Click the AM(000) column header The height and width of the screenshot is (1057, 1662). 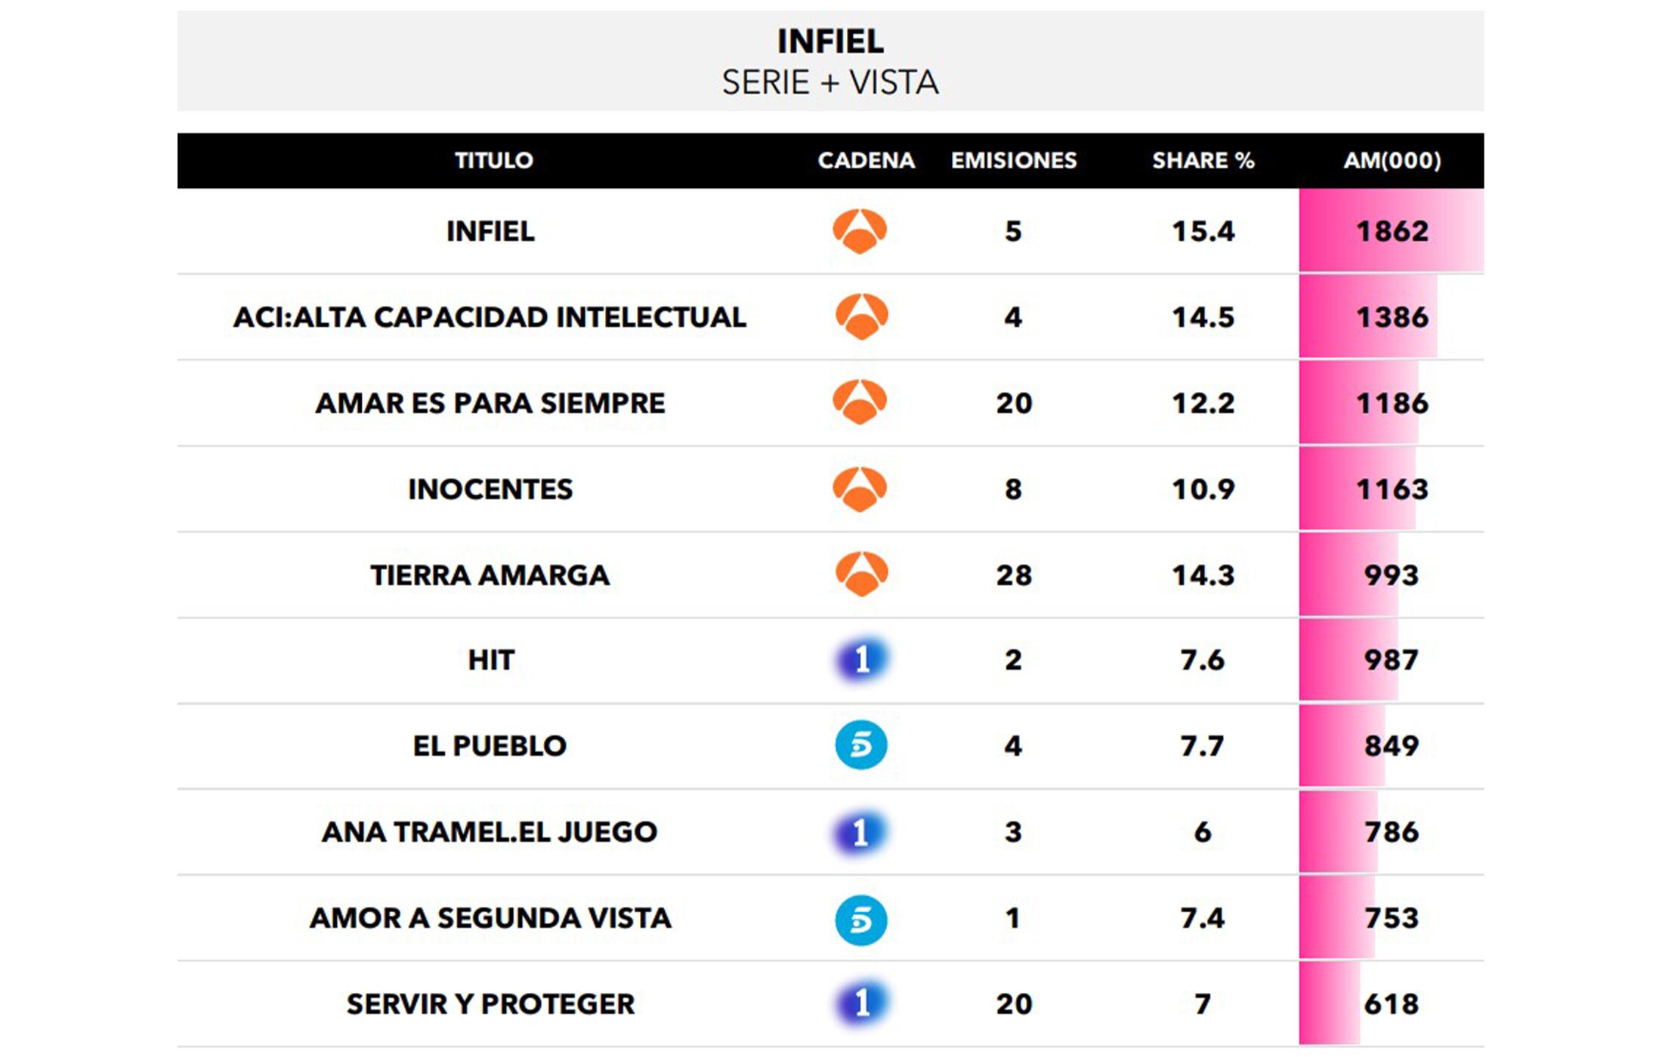pyautogui.click(x=1392, y=161)
